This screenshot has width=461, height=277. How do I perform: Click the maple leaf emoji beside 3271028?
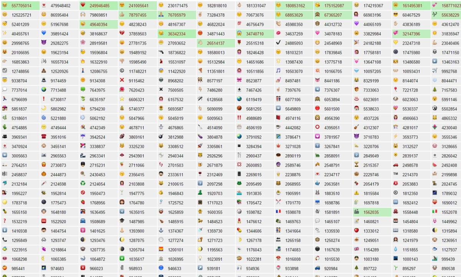[279, 146]
